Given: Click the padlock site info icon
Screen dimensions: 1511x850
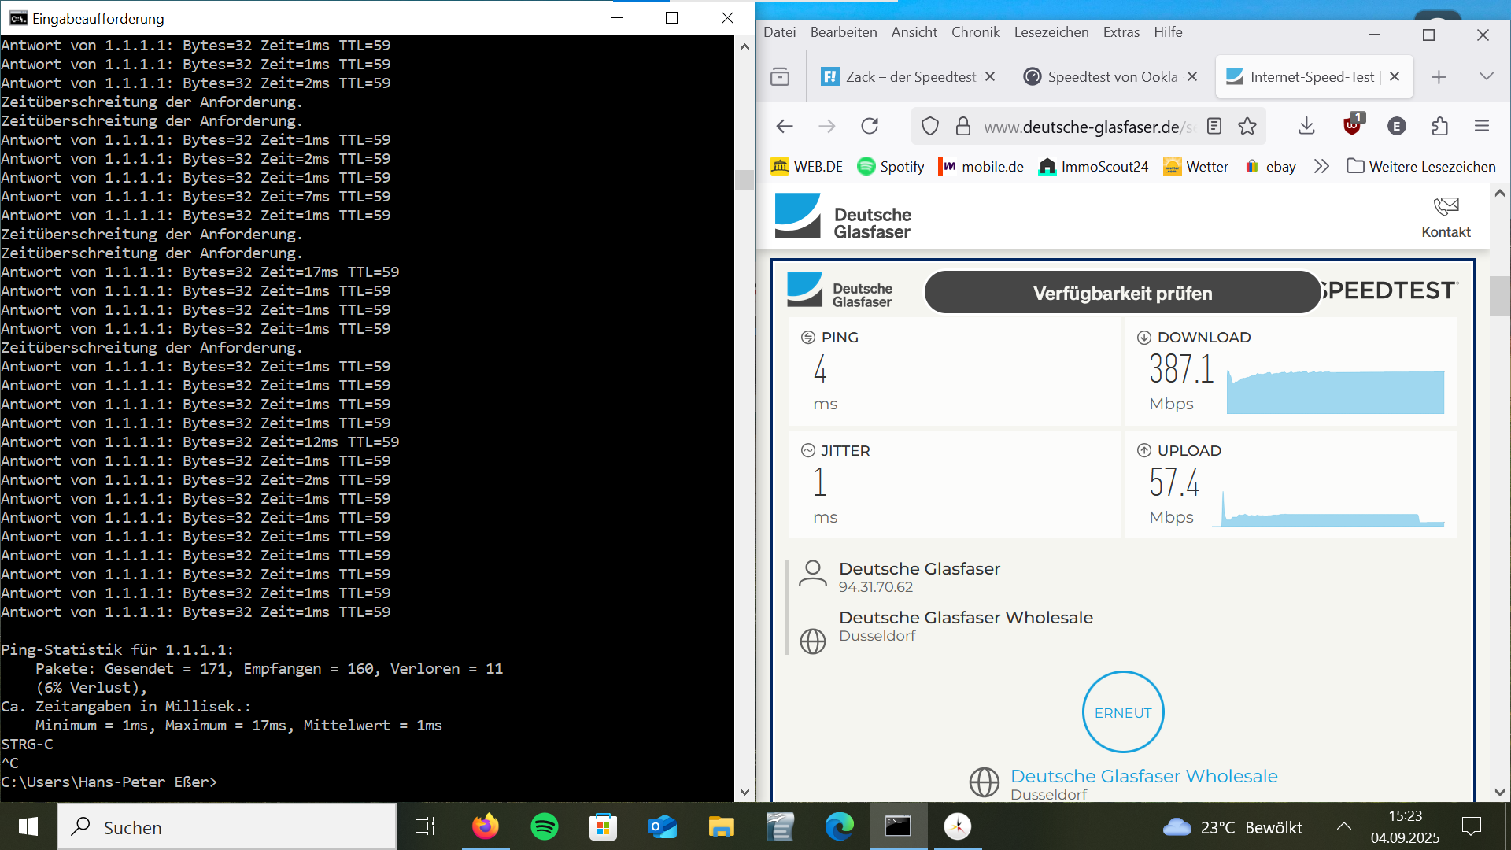Looking at the screenshot, I should (963, 126).
